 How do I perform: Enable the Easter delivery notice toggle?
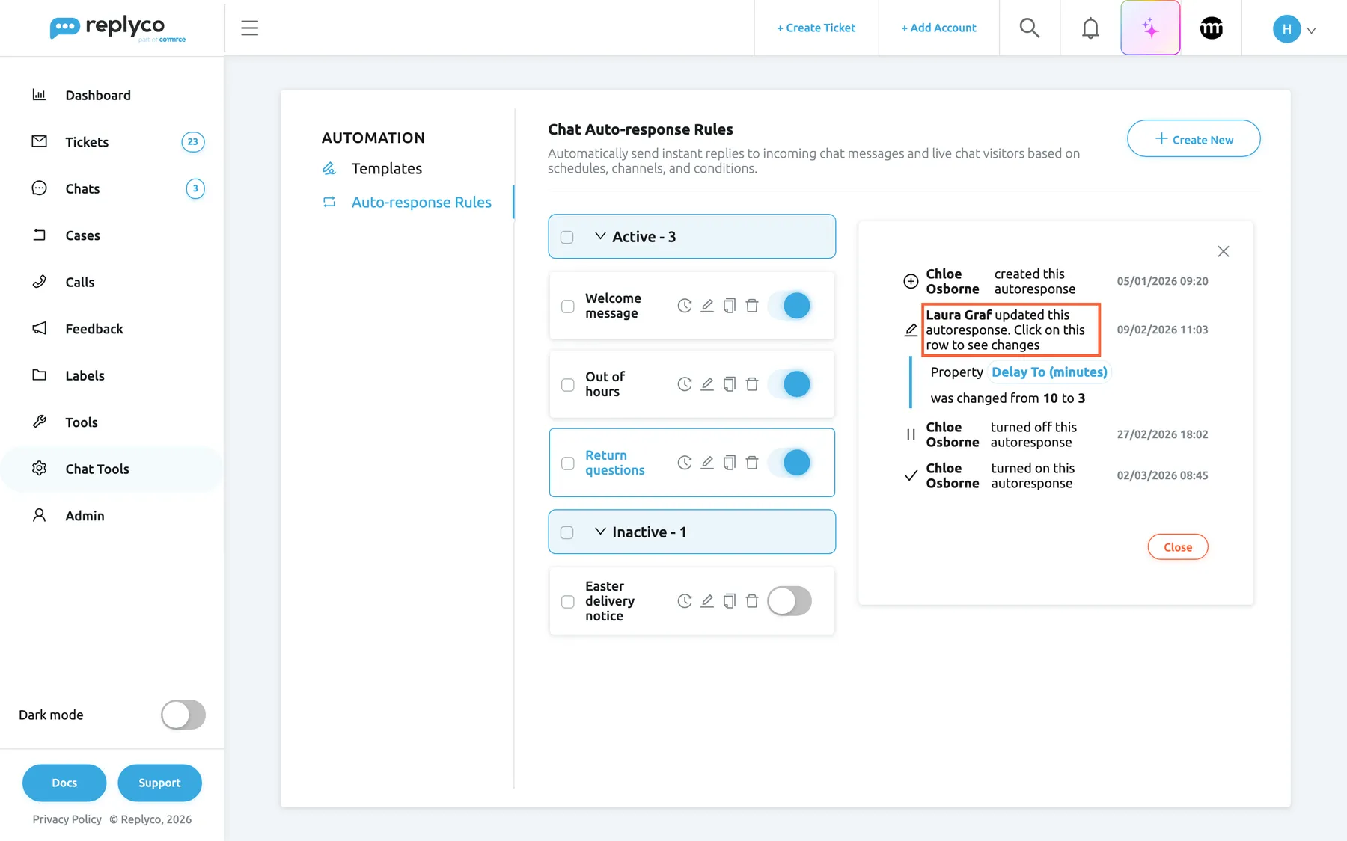789,601
